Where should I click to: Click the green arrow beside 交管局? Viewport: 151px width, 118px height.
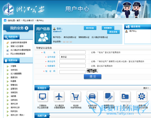(x=8, y=66)
